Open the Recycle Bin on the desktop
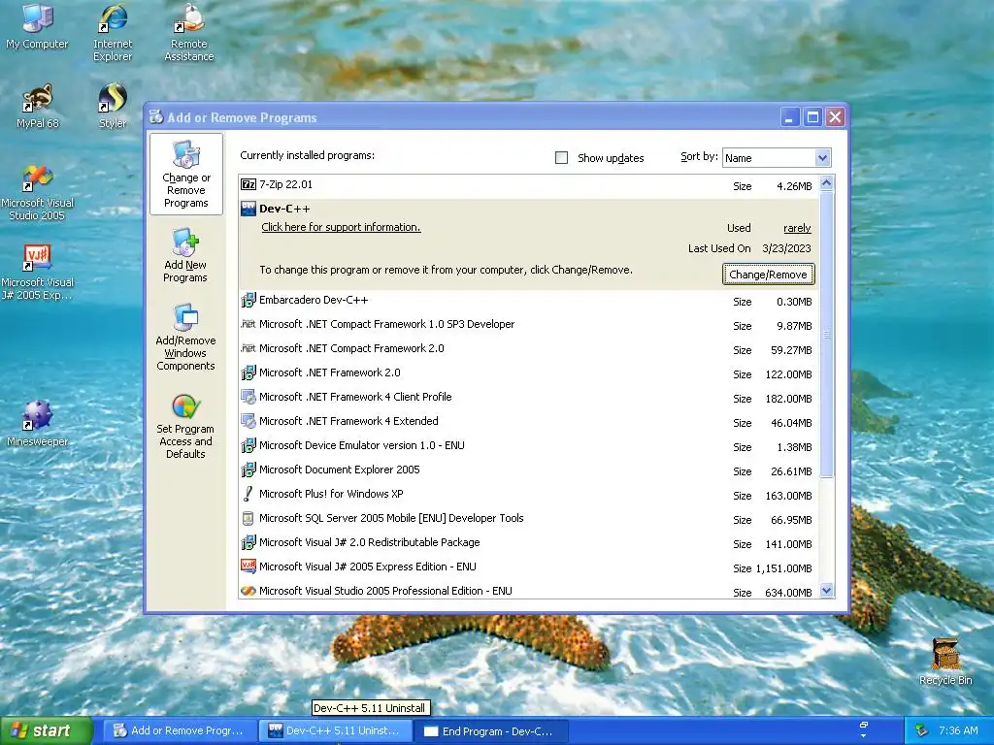This screenshot has height=745, width=994. tap(945, 662)
